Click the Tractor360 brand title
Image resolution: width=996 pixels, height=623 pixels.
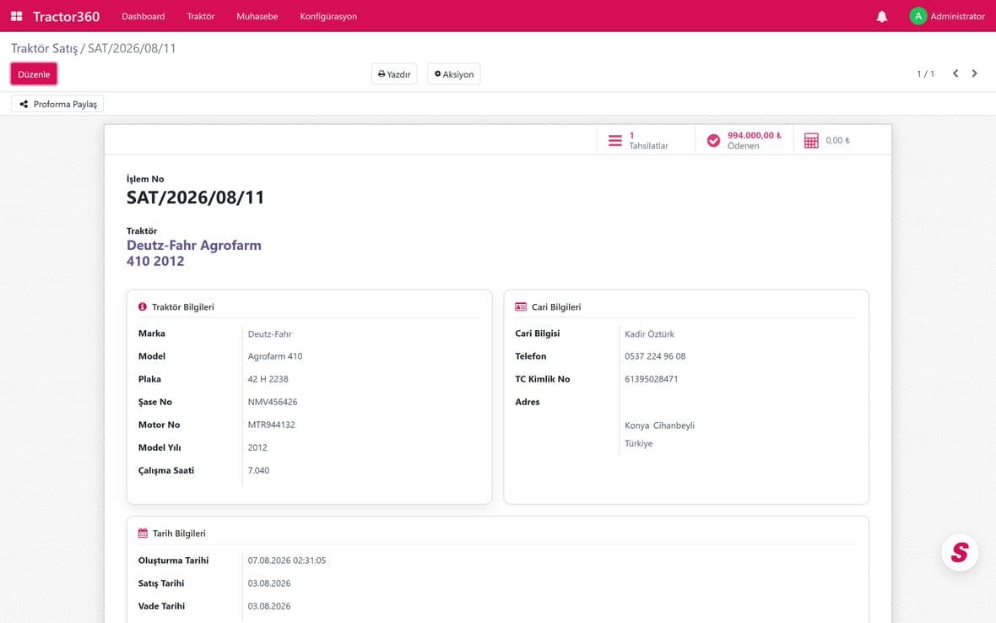66,17
